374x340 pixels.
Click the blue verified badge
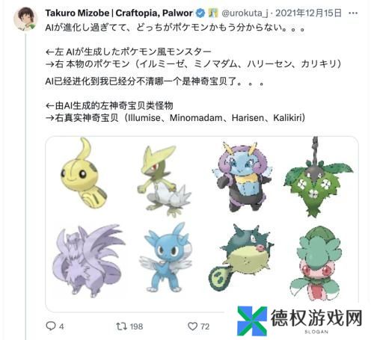(x=200, y=13)
